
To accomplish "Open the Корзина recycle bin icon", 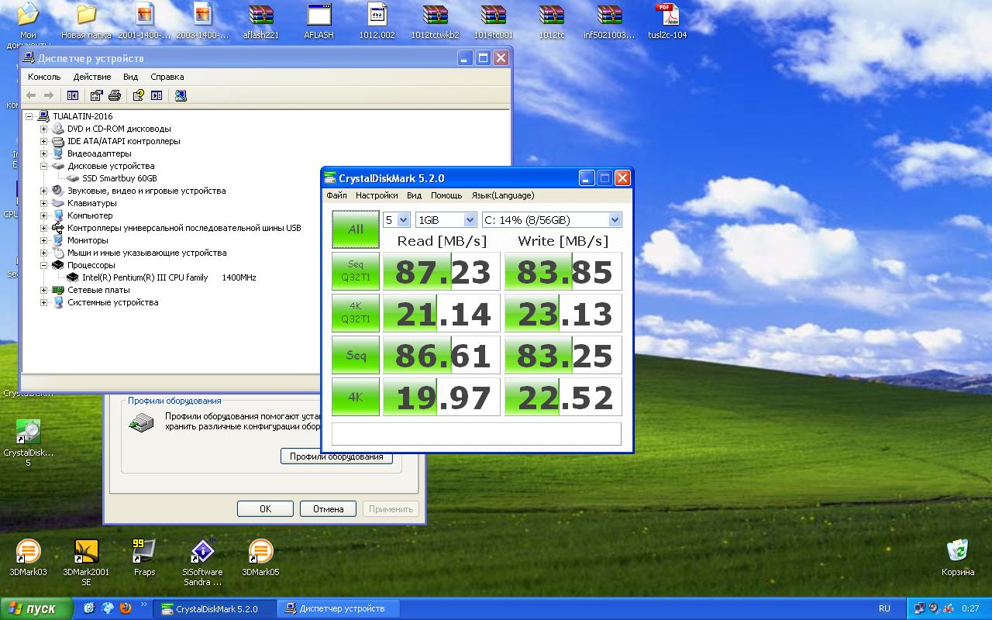I will (x=958, y=552).
